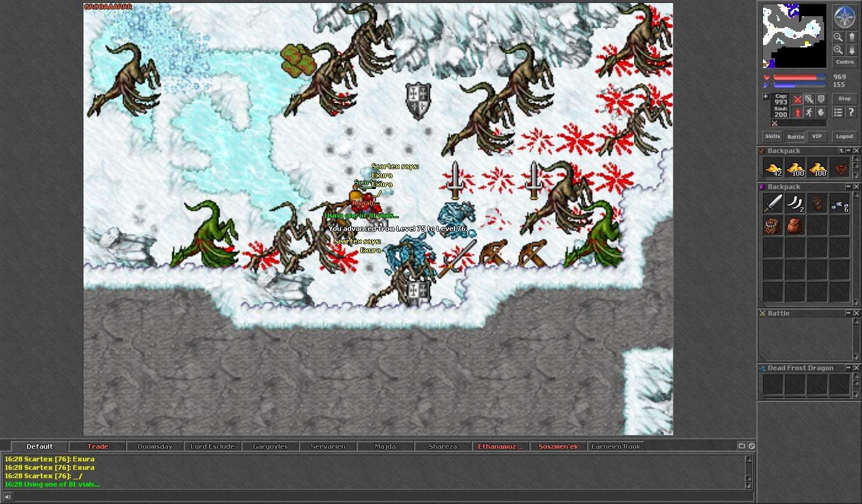Image resolution: width=862 pixels, height=504 pixels.
Task: Click the red health bar
Action: pyautogui.click(x=800, y=77)
